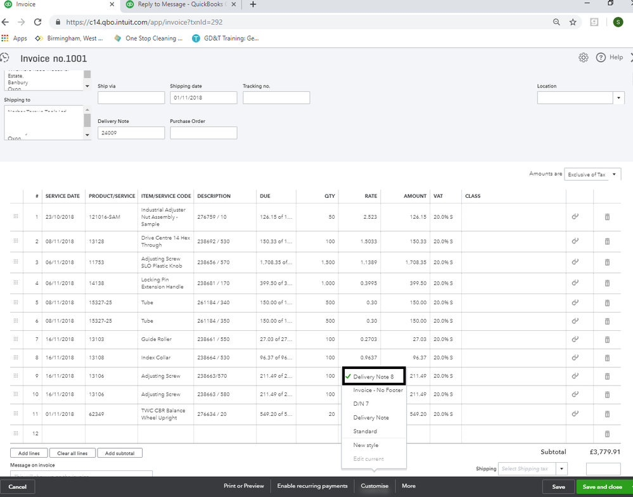Choose Invoice - No Footer template
The width and height of the screenshot is (633, 497).
coord(378,390)
